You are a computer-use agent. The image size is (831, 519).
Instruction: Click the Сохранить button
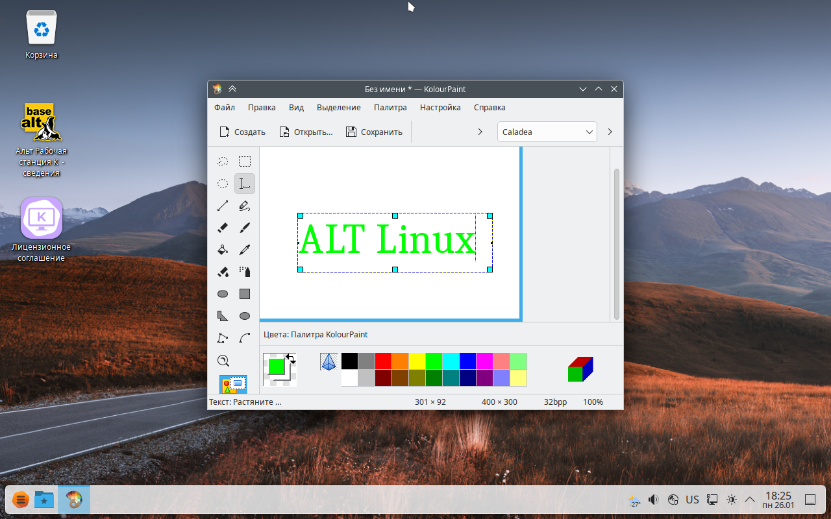pyautogui.click(x=374, y=132)
